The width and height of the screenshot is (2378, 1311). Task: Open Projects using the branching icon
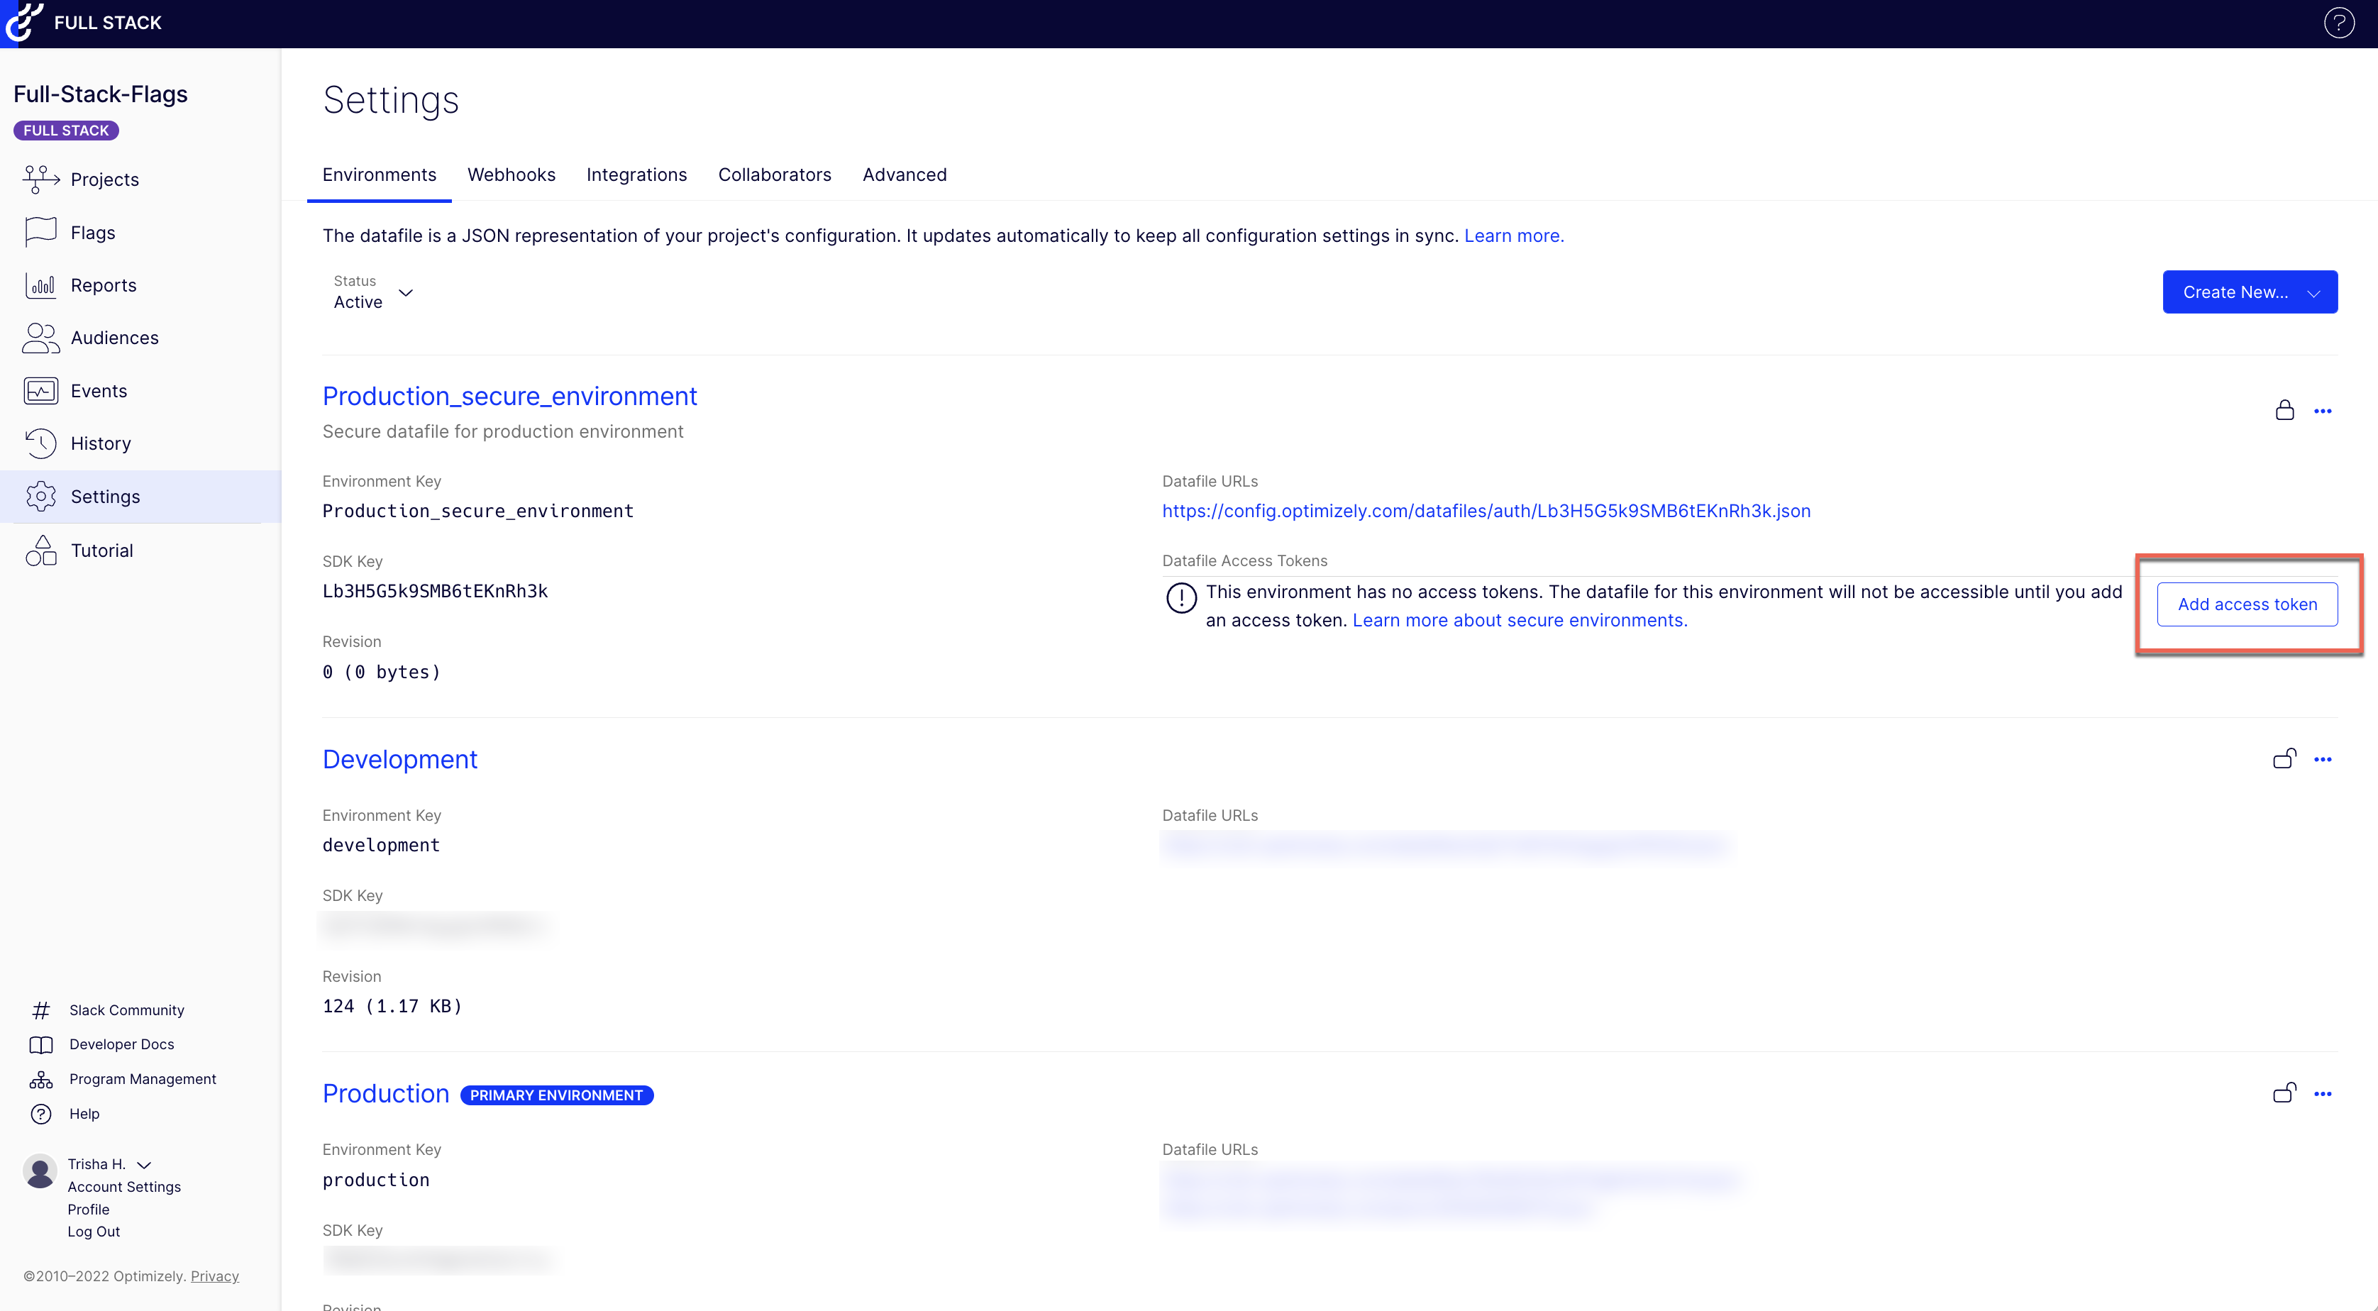pos(40,179)
